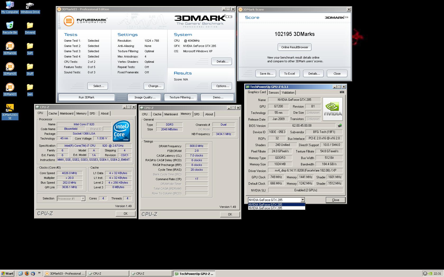The width and height of the screenshot is (444, 277).
Task: Click Demo... button
Action: [217, 97]
